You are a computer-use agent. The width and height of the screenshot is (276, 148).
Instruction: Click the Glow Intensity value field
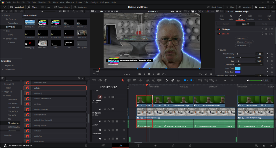pyautogui.click(x=259, y=54)
